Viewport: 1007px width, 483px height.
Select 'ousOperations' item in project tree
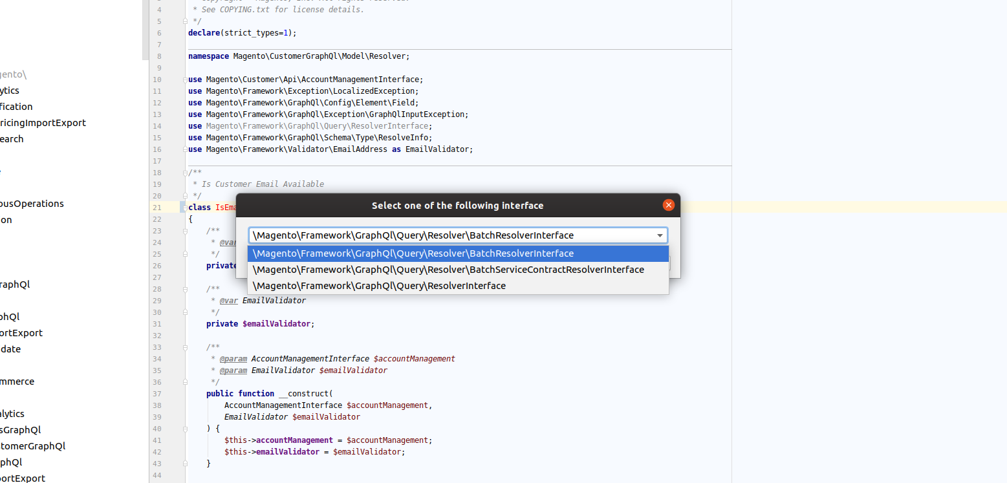point(32,204)
